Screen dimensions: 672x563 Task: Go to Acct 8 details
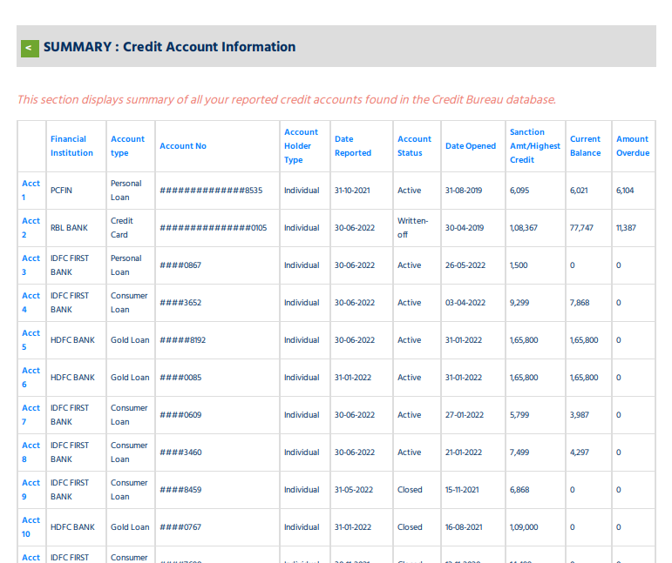coord(31,452)
